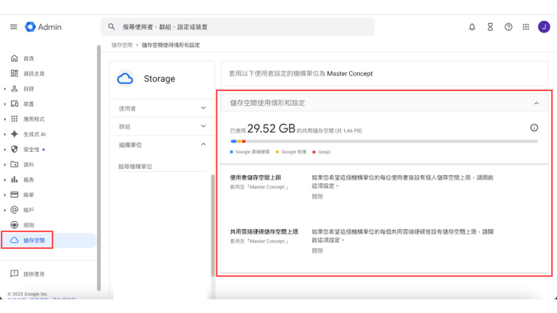
Task: Click the sparkle icon for 生成式 AI
Action: coord(14,134)
